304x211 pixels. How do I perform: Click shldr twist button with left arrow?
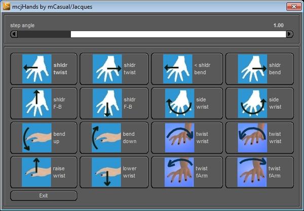44,69
